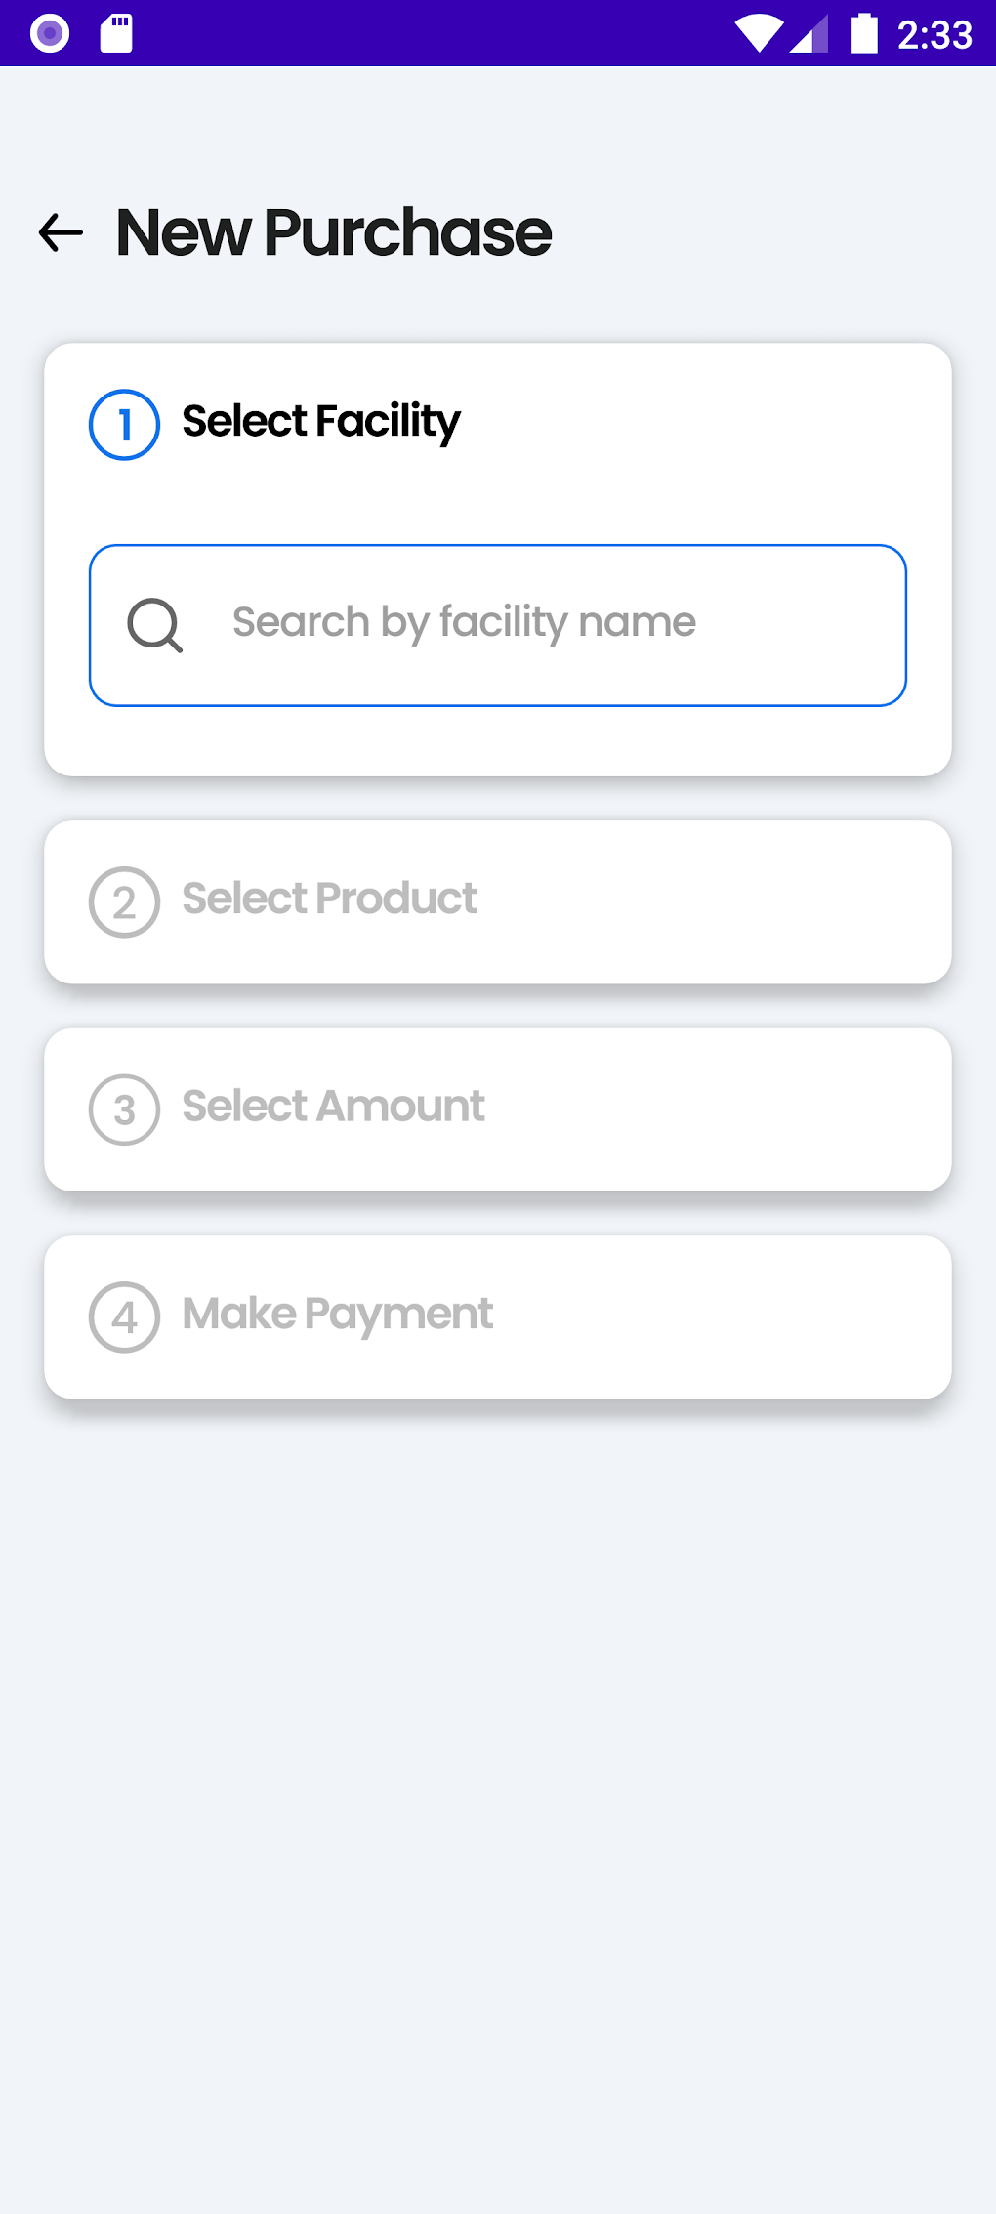Click the magnifying glass search icon
The image size is (996, 2214).
click(155, 625)
